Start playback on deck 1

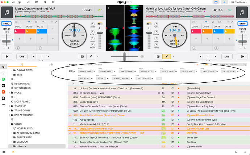(x=7, y=56)
